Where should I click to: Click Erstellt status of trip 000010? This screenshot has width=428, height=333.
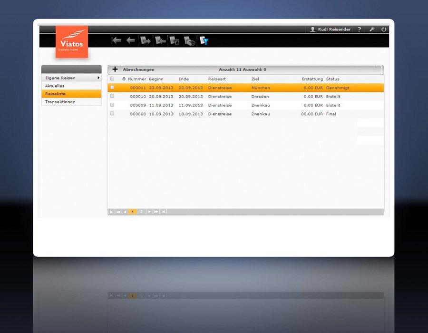tap(333, 97)
